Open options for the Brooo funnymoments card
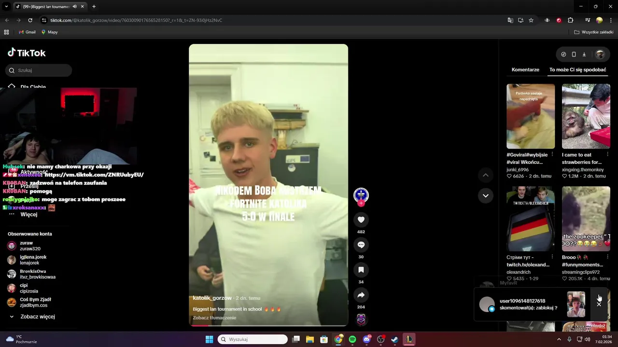 (607, 257)
